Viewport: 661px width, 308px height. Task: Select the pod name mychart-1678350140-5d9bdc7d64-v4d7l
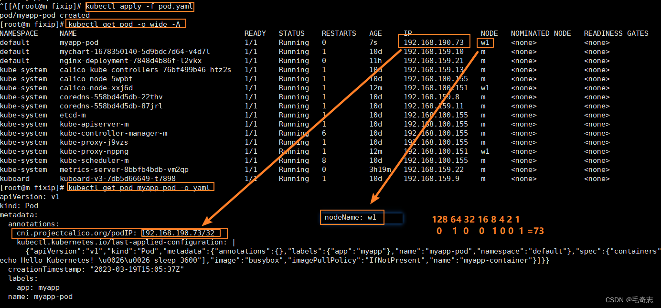point(135,52)
